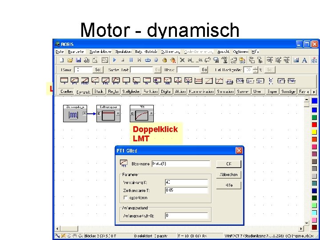Start simulation with the blue play icon
Viewport: 320px width, 240px height.
pos(114,60)
